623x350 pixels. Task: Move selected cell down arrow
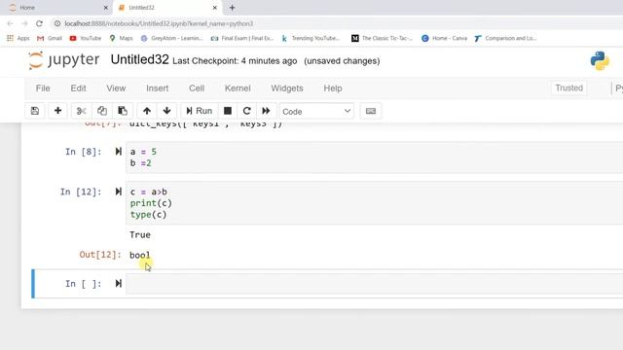[166, 111]
